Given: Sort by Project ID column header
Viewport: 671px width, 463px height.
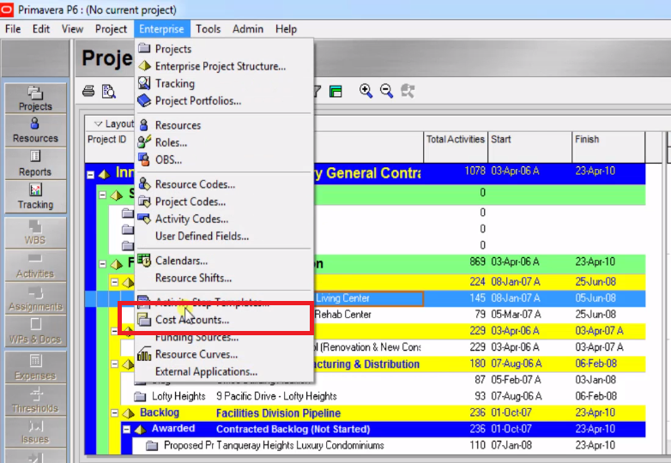Looking at the screenshot, I should [x=109, y=147].
